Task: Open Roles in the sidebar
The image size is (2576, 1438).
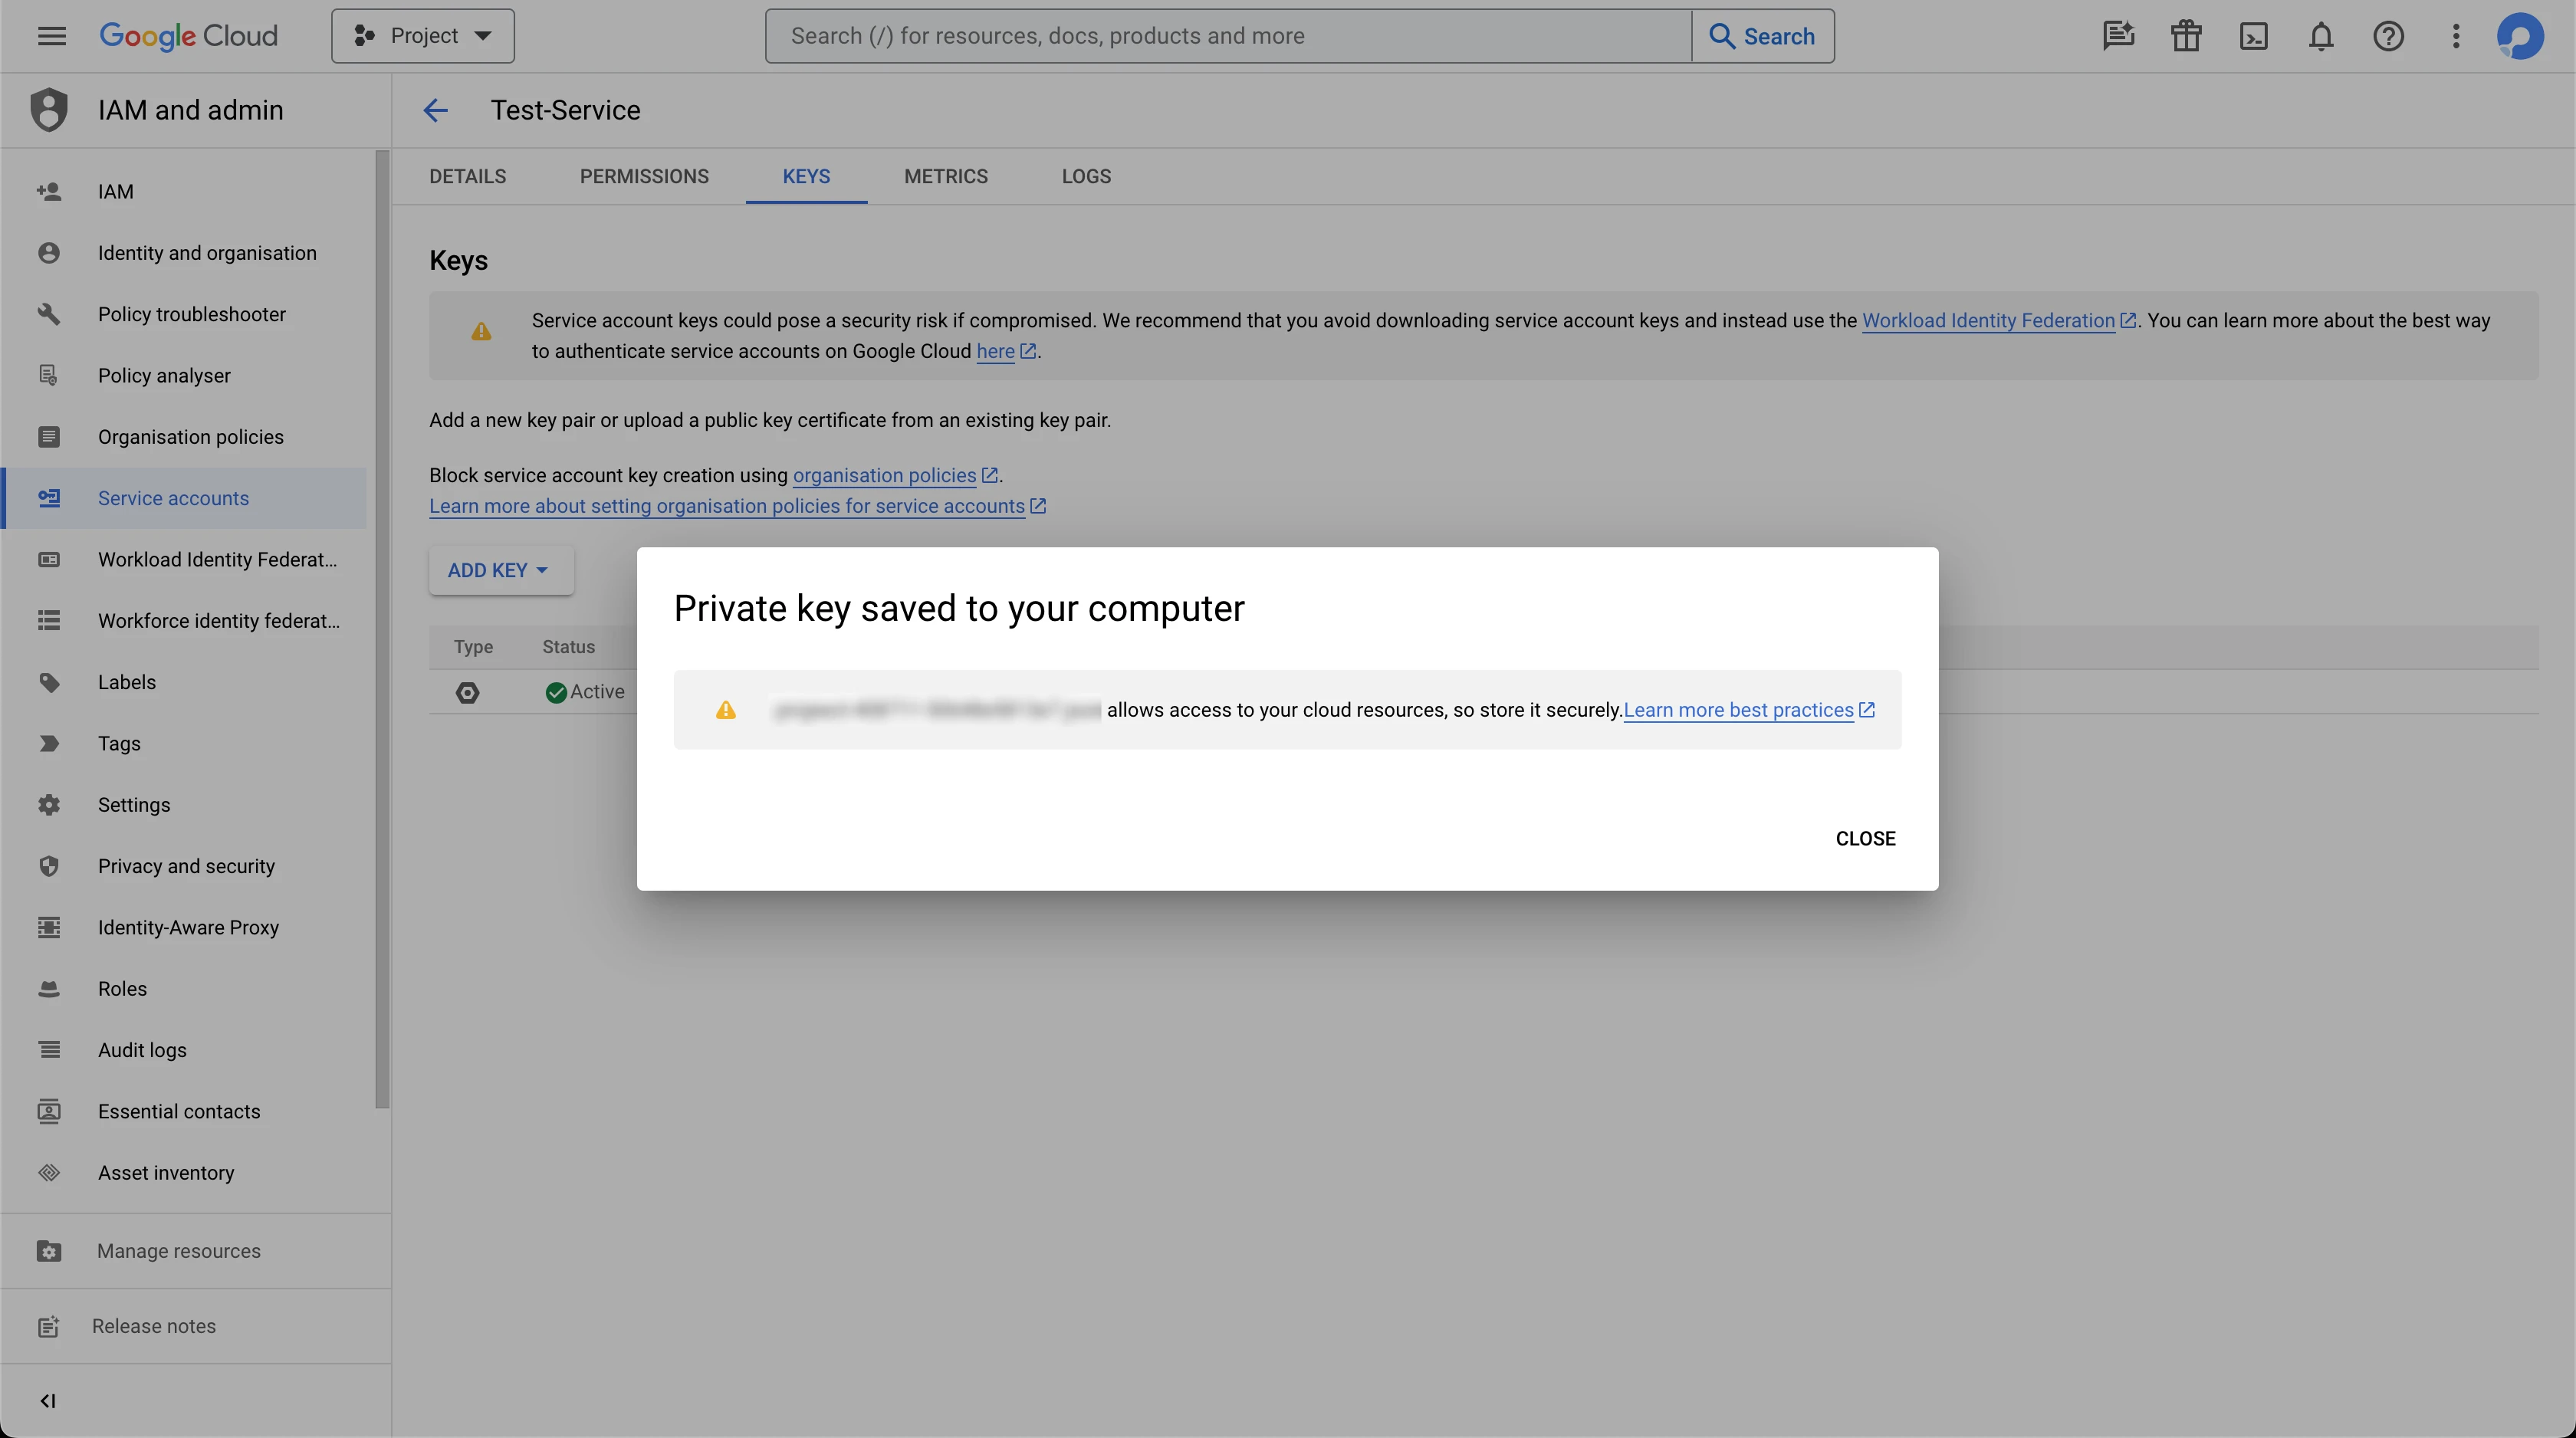Action: (122, 988)
